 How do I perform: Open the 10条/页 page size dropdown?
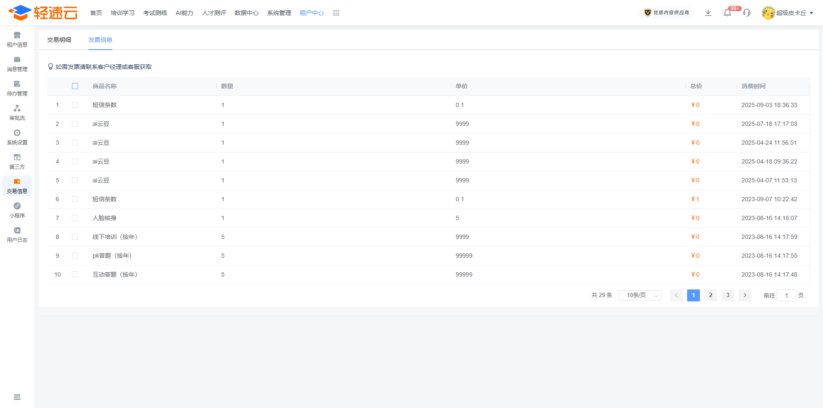pyautogui.click(x=640, y=295)
